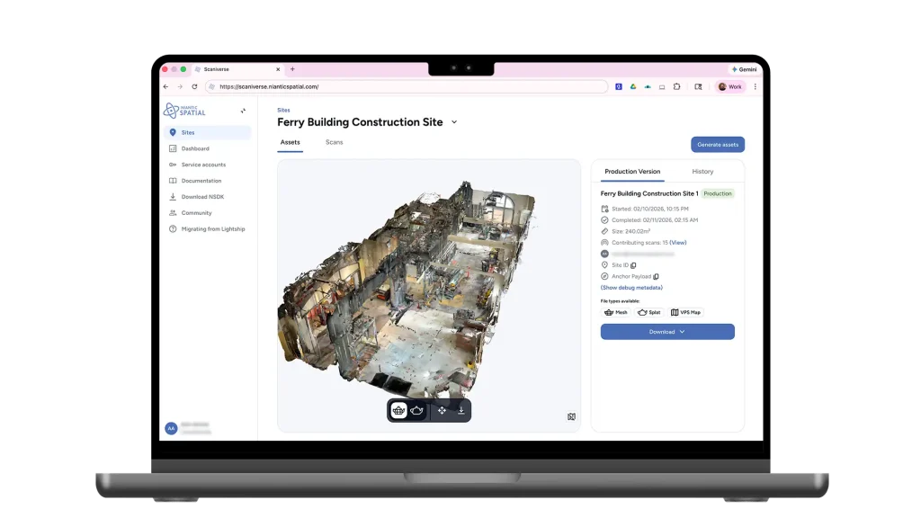This screenshot has height=518, width=921.
Task: Switch to the Scans tab
Action: (334, 142)
